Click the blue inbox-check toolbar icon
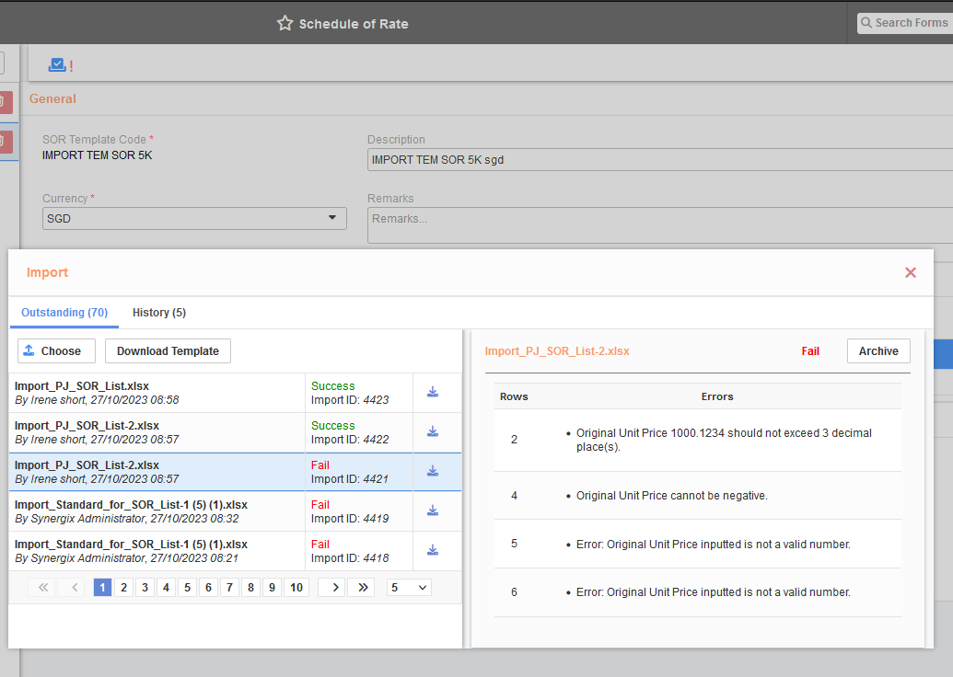 pos(57,63)
